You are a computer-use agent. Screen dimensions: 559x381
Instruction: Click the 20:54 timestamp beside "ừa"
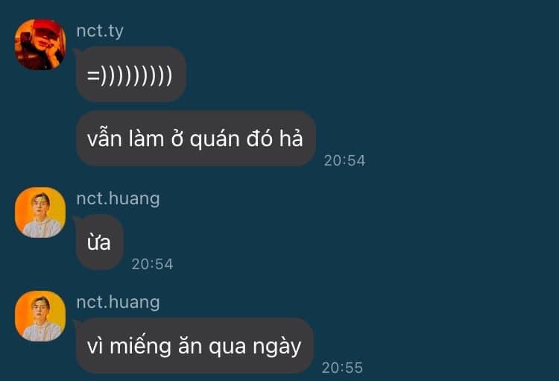[x=152, y=264]
